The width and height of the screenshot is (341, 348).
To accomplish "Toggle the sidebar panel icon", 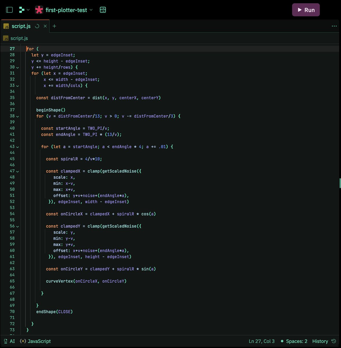I will click(x=9, y=10).
